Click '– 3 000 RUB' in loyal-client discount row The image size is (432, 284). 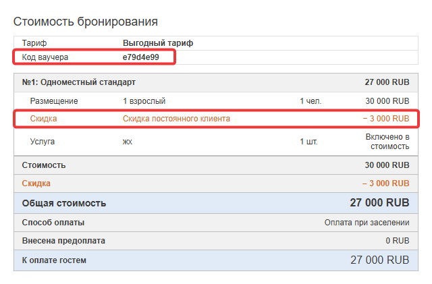pos(386,119)
